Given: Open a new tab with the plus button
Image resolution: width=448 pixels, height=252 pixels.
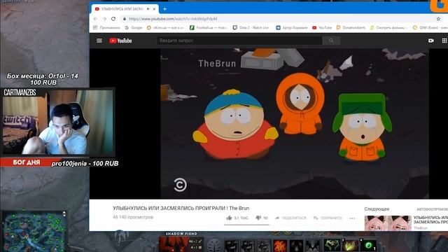Looking at the screenshot, I should [x=165, y=9].
